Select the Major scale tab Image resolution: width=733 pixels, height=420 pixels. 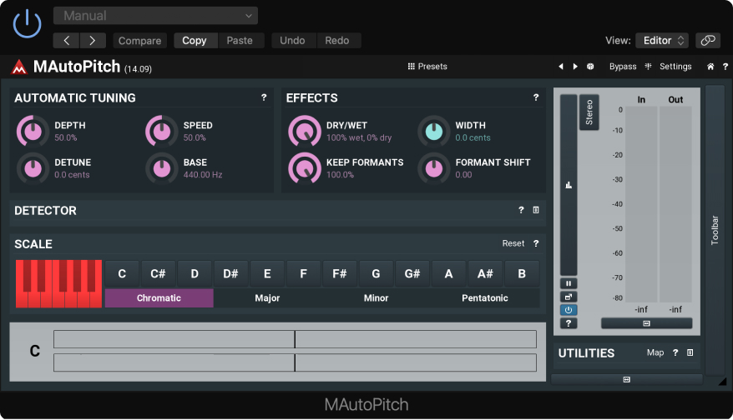coord(267,297)
